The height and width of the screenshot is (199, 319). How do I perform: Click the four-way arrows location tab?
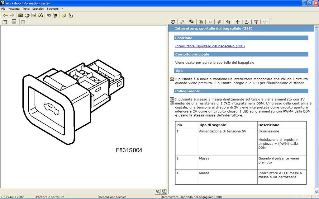[237, 22]
